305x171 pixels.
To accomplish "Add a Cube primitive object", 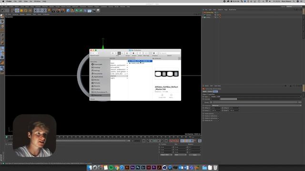I will click(x=68, y=10).
